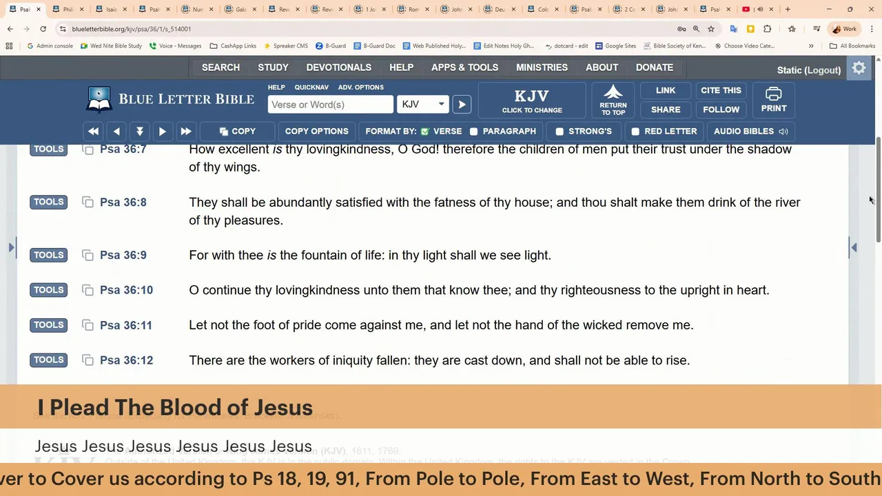Screen dimensions: 882x496
Task: Click the Return to Top arrow
Action: (613, 100)
